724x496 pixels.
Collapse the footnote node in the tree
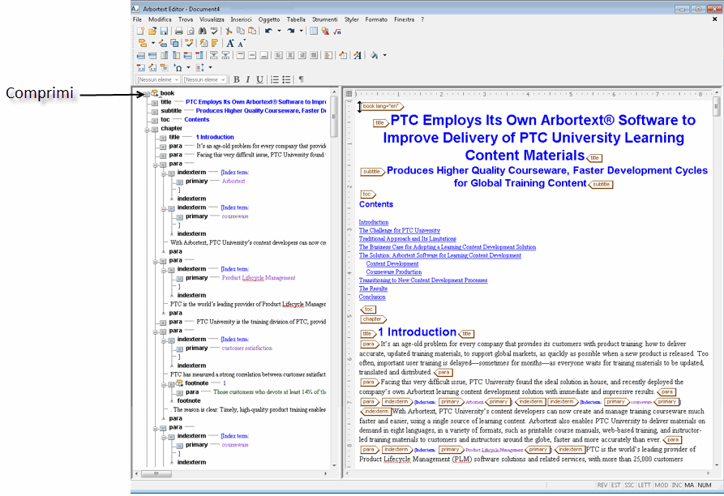pyautogui.click(x=164, y=384)
